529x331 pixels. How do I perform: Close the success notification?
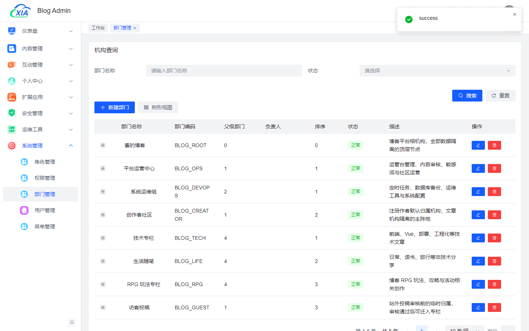tap(515, 14)
